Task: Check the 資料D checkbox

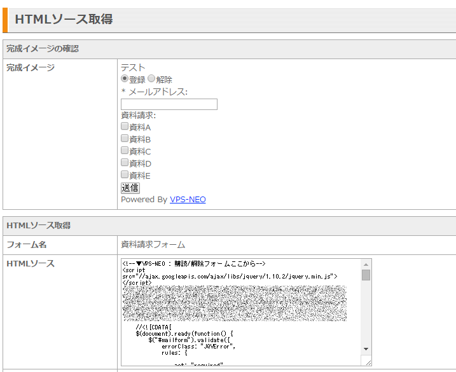Action: tap(125, 162)
